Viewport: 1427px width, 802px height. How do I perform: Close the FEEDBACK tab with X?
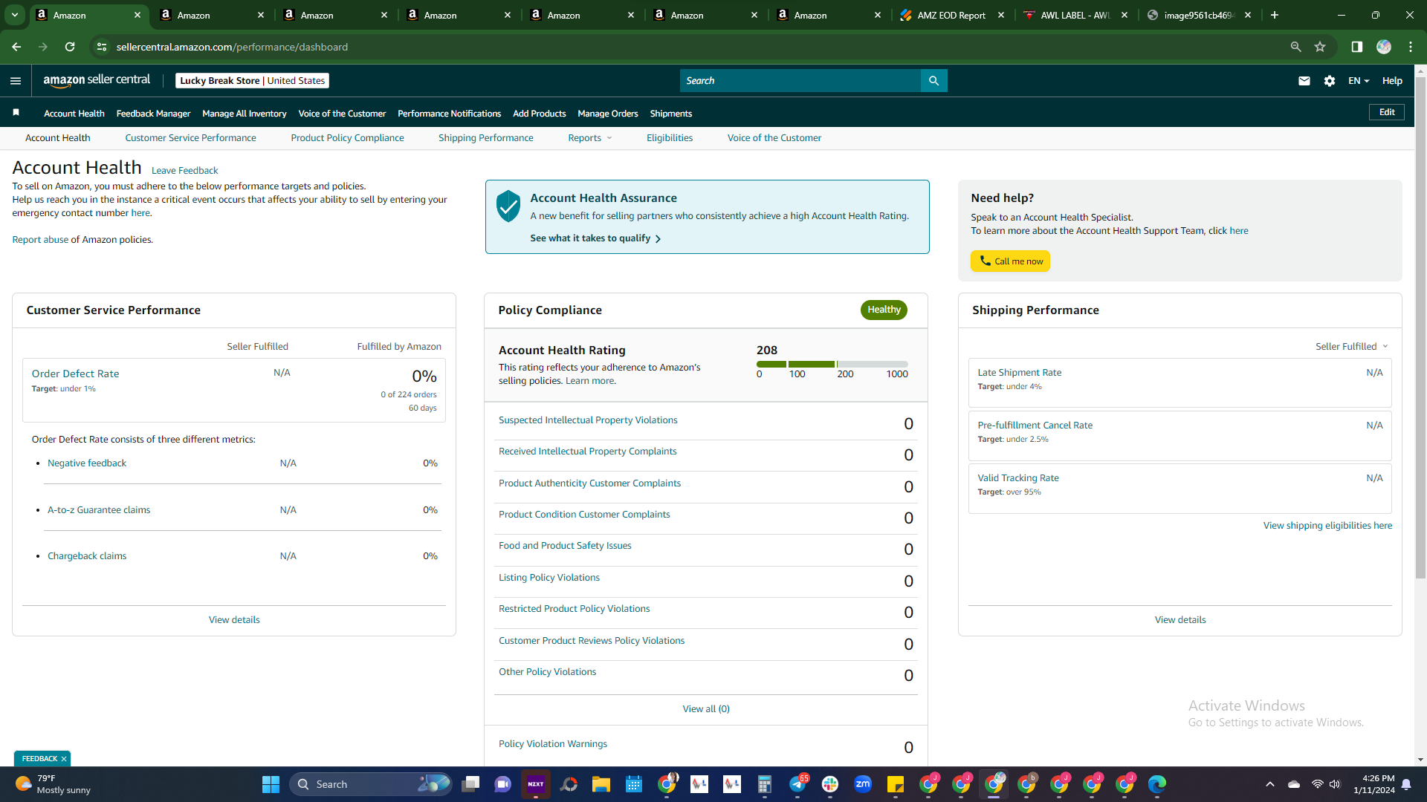point(64,759)
